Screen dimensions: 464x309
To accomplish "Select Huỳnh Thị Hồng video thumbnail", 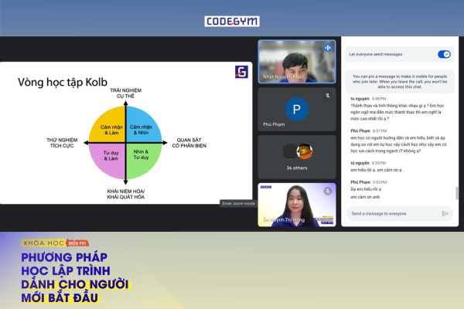I will [296, 204].
